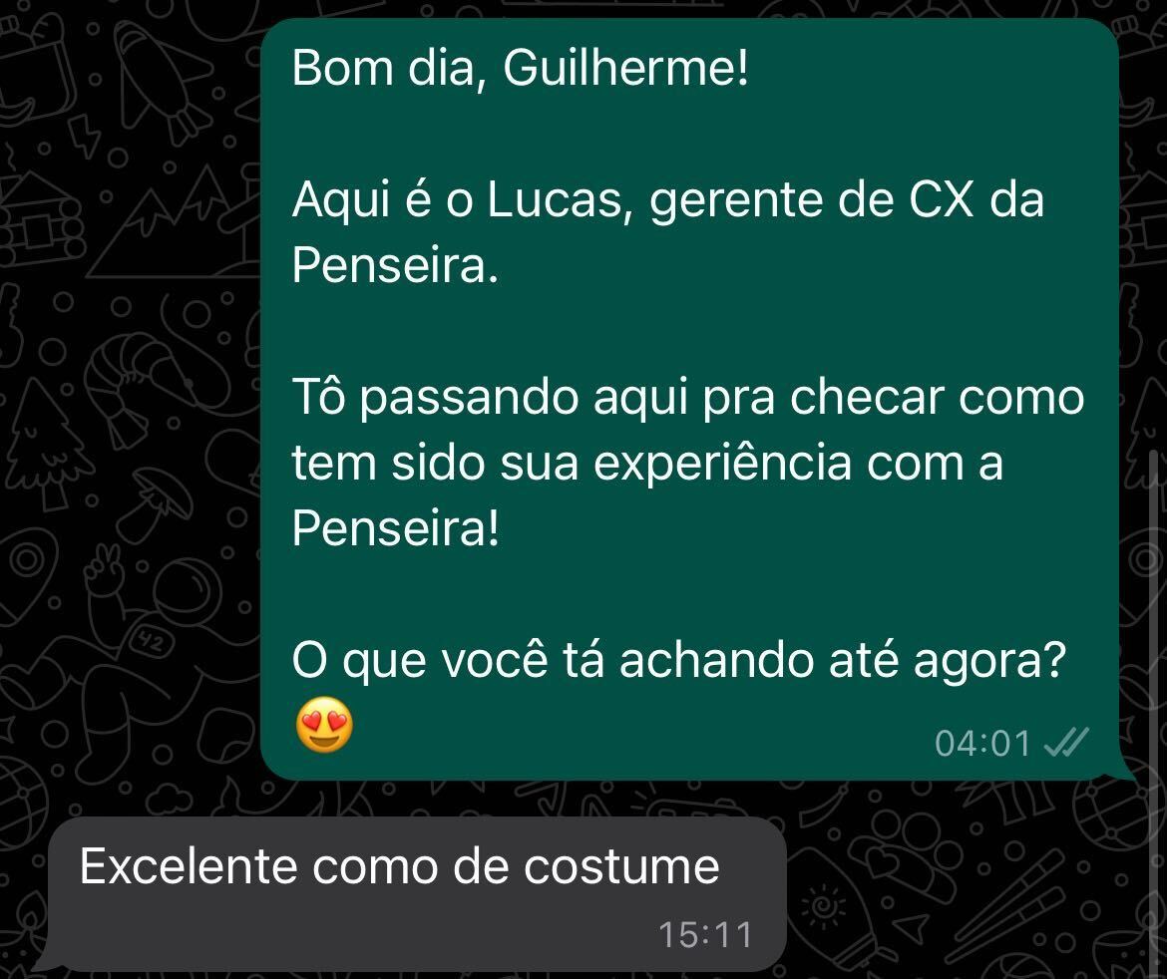Click the 04:01 timestamp on the sent message
1167x979 pixels.
click(x=983, y=743)
